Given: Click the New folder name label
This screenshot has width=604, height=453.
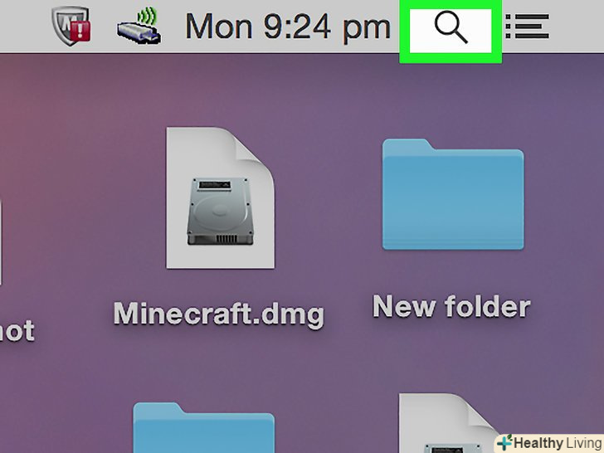Looking at the screenshot, I should tap(451, 307).
